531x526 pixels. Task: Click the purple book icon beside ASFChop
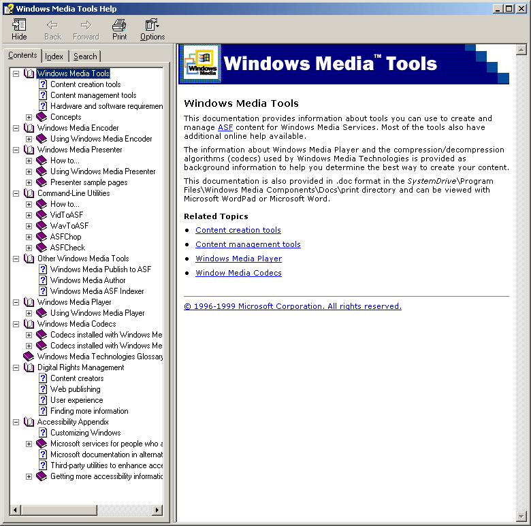point(42,237)
